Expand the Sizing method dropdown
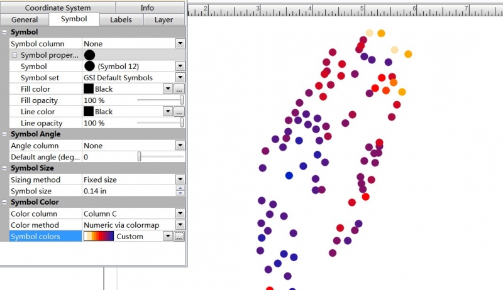 (180, 180)
